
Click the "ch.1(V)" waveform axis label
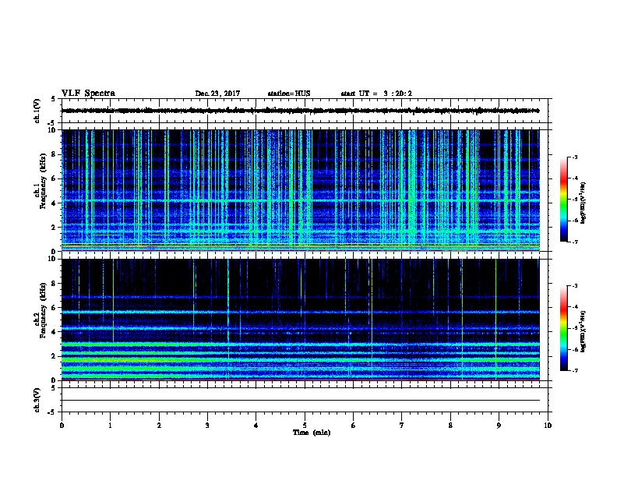[37, 111]
